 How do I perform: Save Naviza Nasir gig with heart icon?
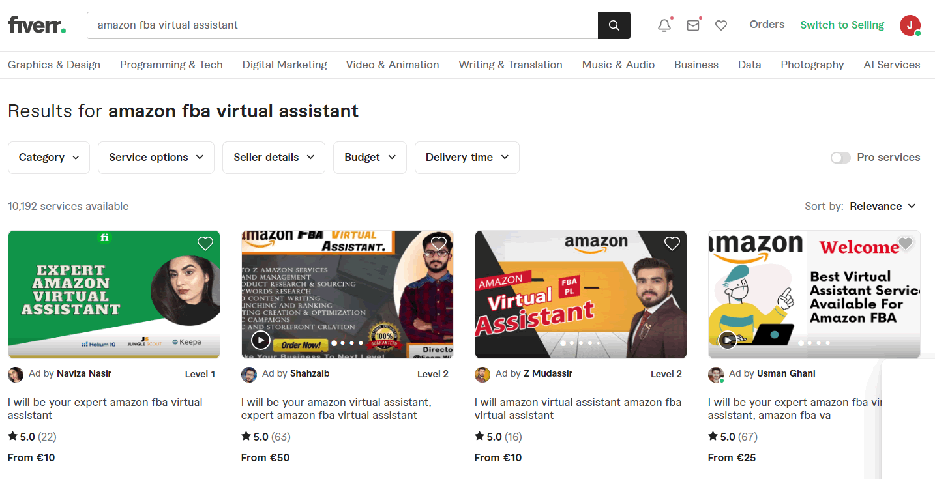pyautogui.click(x=205, y=244)
